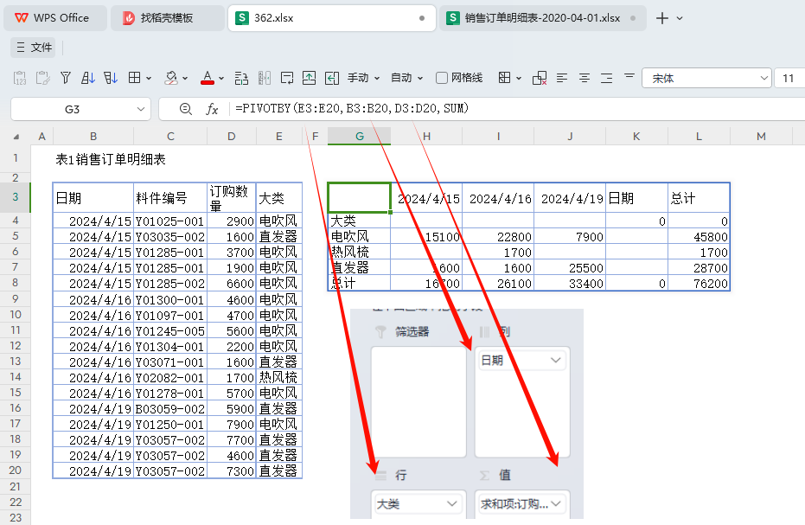Screen dimensions: 805x525
Task: Expand merge cells dropdown arrow
Action: point(519,79)
